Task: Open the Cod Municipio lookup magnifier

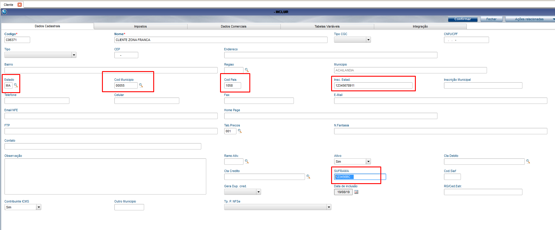Action: 141,85
